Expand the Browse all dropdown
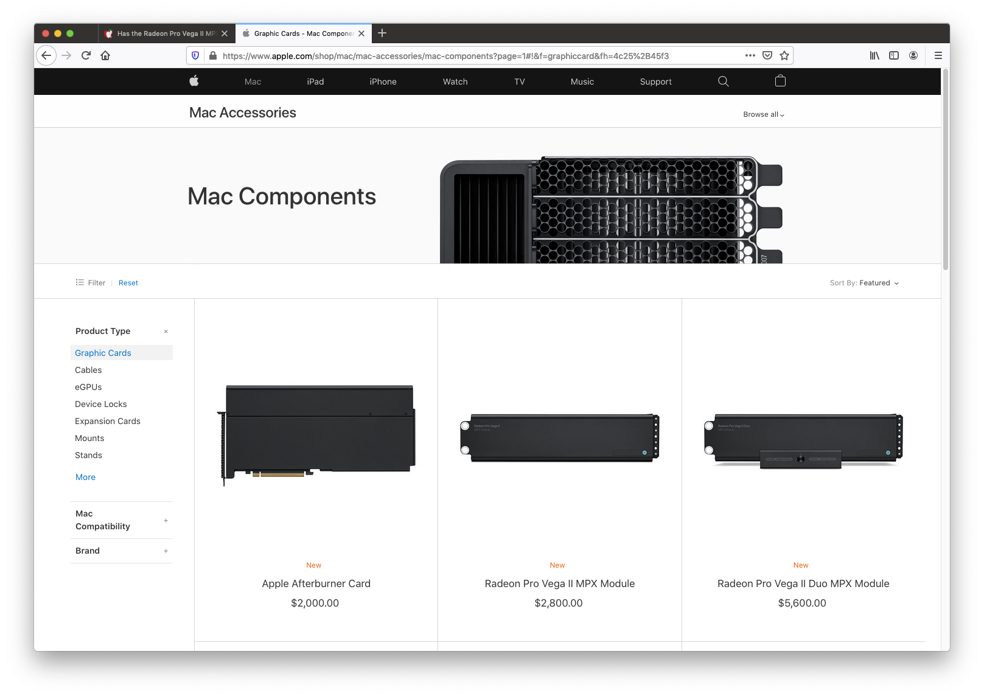The width and height of the screenshot is (984, 696). [x=764, y=114]
